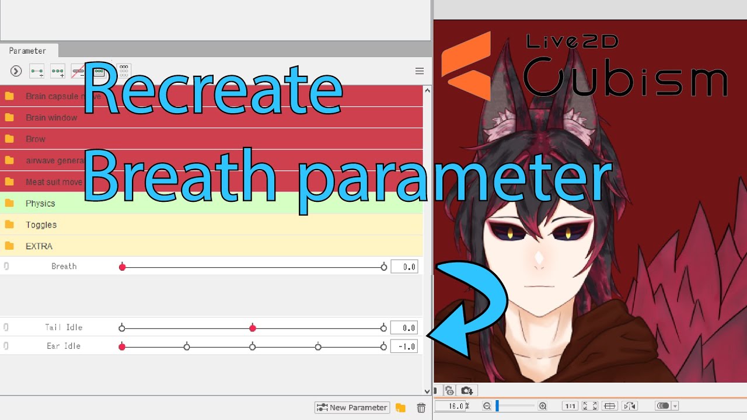747x420 pixels.
Task: Click Tail Idle slider's leftmost key point
Action: tap(122, 328)
